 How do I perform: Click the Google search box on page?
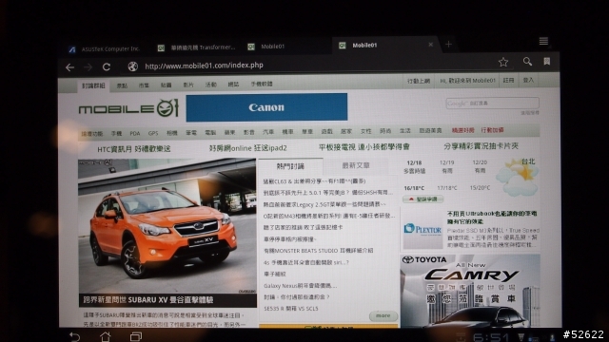[492, 104]
